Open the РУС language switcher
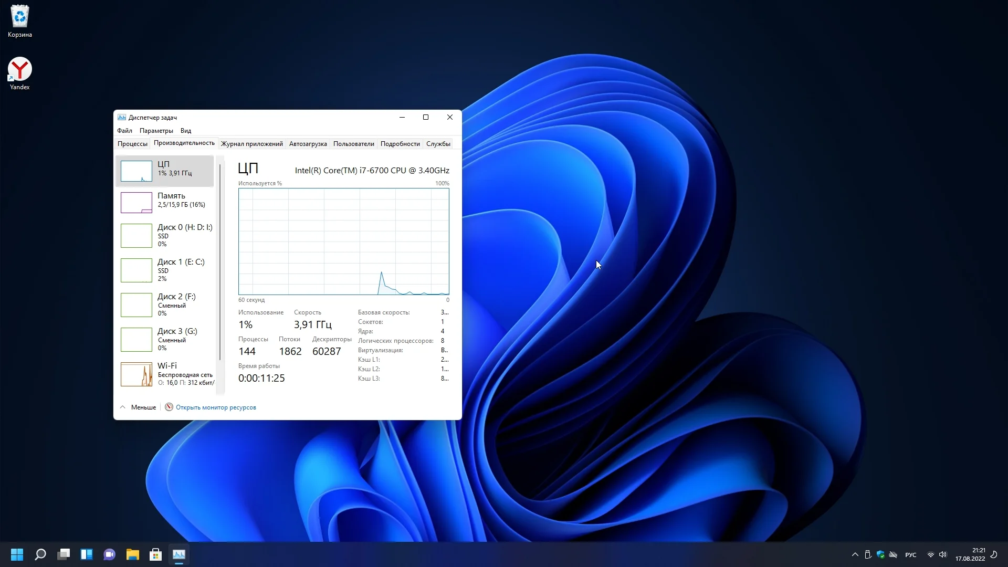This screenshot has height=567, width=1008. [x=911, y=555]
